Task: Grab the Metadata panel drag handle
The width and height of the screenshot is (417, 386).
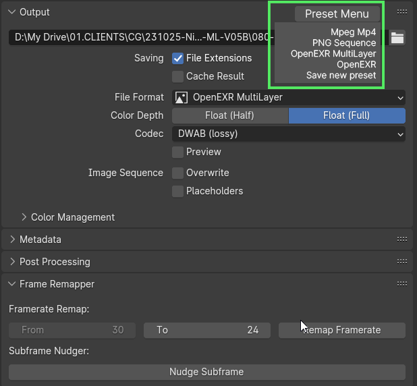Action: tap(402, 240)
